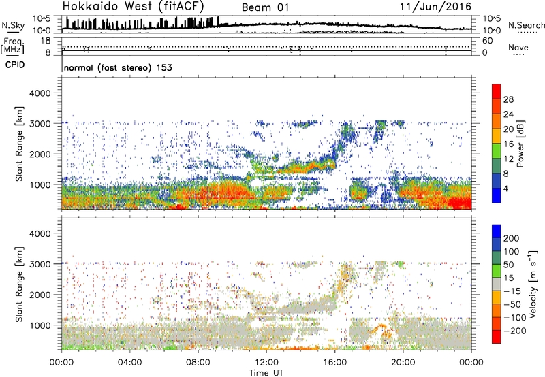Click the 'Nave' legend label
545x377 pixels.
518,47
